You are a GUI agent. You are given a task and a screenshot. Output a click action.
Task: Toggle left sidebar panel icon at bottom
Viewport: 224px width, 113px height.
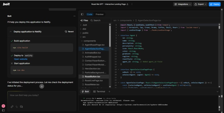[3, 110]
